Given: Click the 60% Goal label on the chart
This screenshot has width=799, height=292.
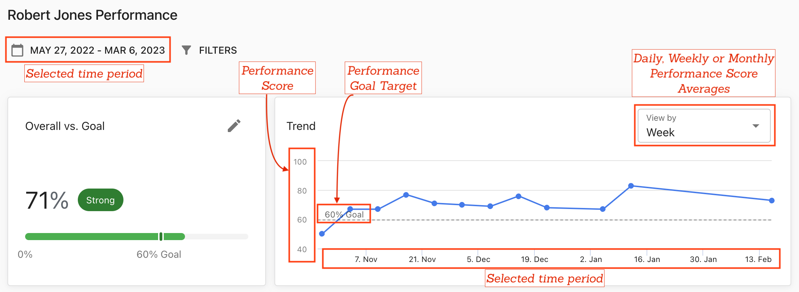Looking at the screenshot, I should pos(344,214).
